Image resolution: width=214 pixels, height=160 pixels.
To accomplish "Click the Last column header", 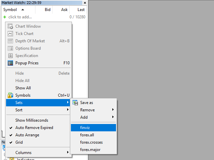I will point(78,10).
